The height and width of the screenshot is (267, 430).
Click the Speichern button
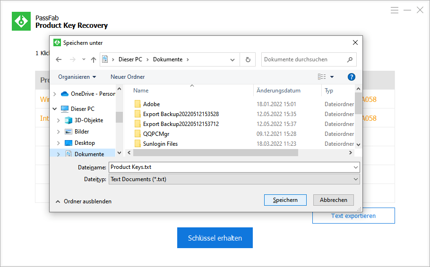(285, 200)
